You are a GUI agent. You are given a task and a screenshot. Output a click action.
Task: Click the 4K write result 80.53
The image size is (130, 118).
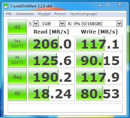click(99, 93)
